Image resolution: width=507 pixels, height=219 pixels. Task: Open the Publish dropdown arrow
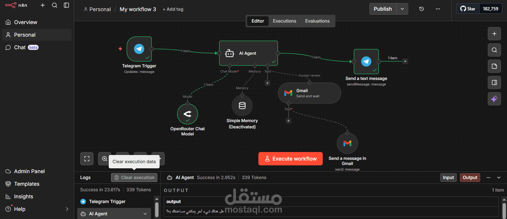coord(402,9)
